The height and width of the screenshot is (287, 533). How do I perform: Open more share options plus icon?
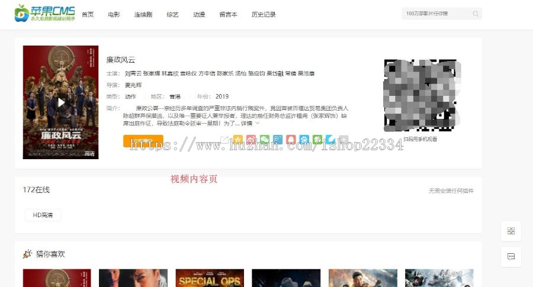[x=343, y=140]
